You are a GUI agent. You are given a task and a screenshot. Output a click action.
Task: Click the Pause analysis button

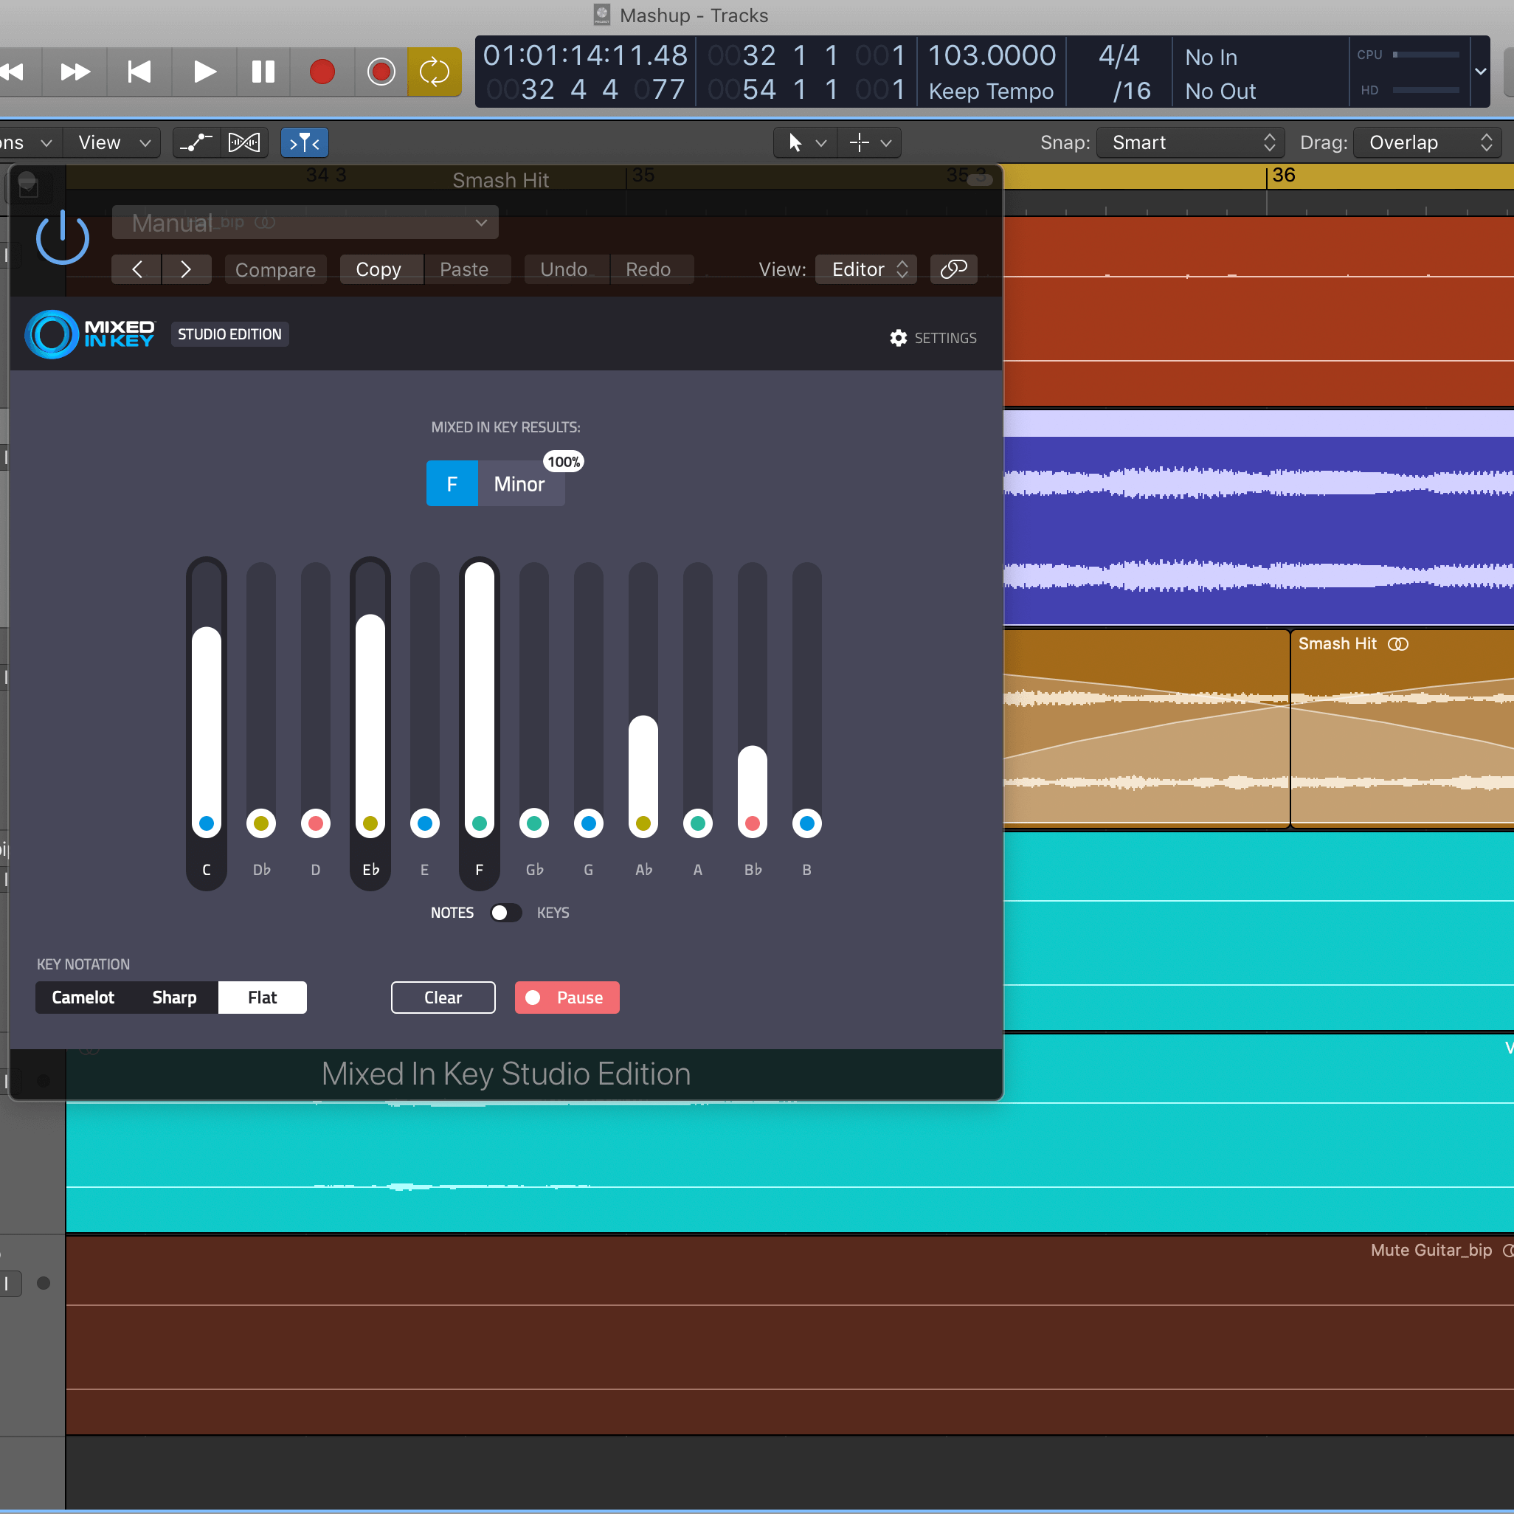pyautogui.click(x=567, y=997)
